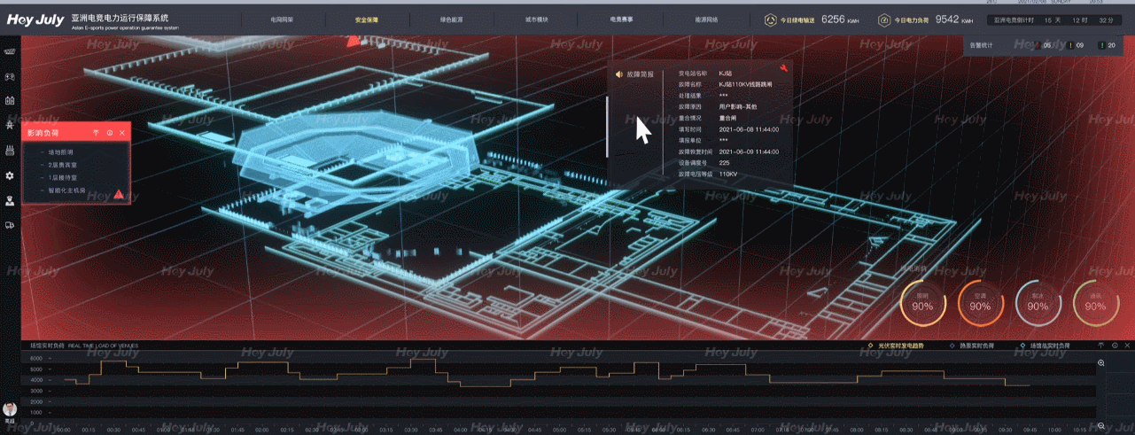Click the 2021-06-08 11:44:00 fill time
Image resolution: width=1135 pixels, height=435 pixels.
click(x=749, y=128)
